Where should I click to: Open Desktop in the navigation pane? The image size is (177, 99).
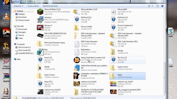click(22, 14)
